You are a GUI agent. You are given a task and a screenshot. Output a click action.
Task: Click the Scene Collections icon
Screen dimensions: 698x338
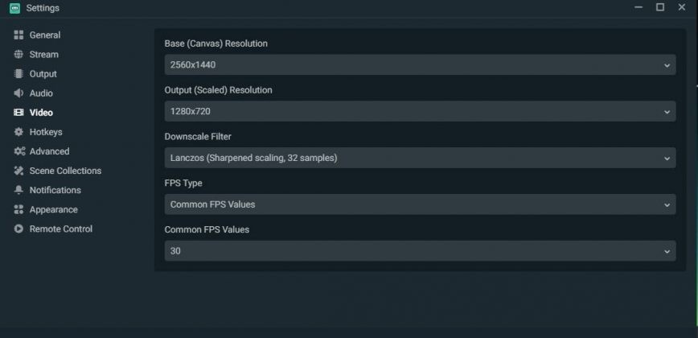point(18,171)
